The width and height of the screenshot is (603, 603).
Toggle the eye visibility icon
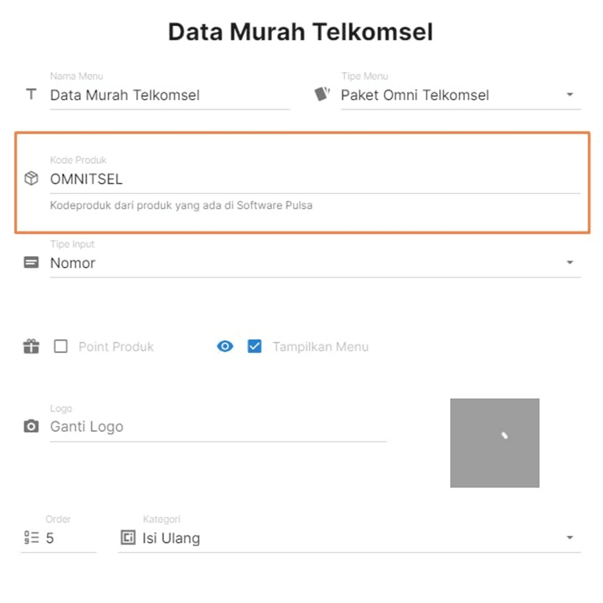(225, 347)
